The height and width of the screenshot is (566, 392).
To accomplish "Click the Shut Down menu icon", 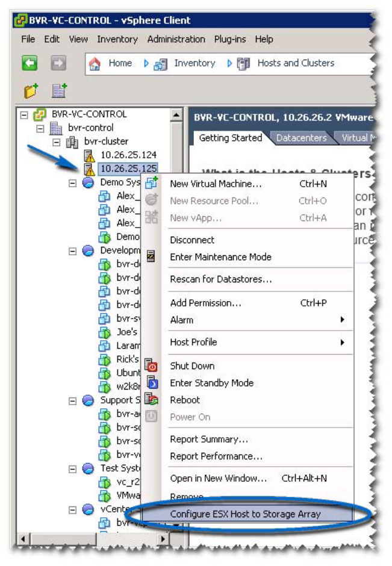I will pos(151,365).
